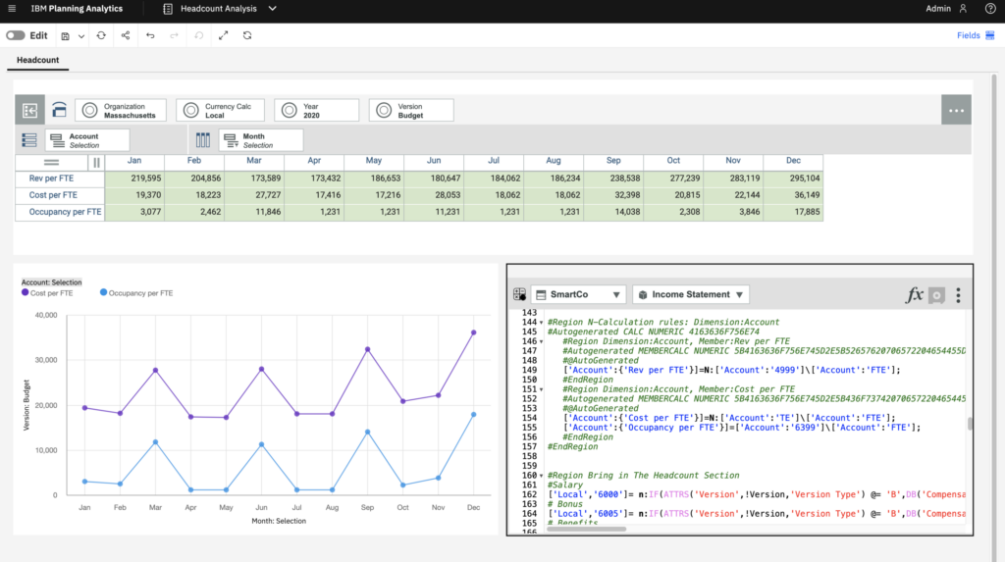The image size is (1005, 562).
Task: Click the rules editor vertical scrollbar thumb
Action: click(970, 424)
